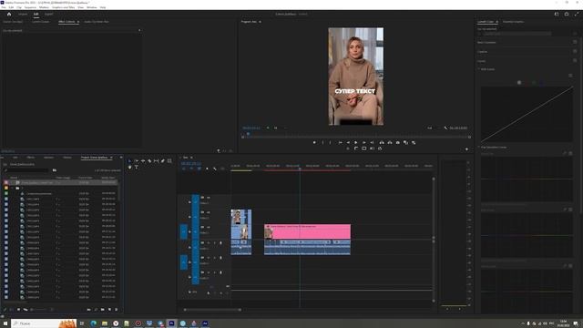This screenshot has width=583, height=328.
Task: Switch to Essential Graphics tab
Action: coord(513,22)
